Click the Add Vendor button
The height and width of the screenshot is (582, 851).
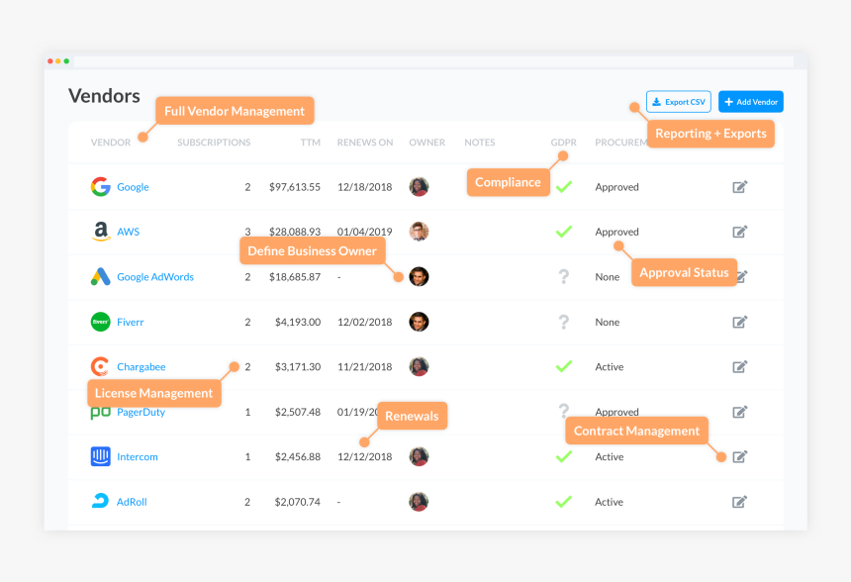pyautogui.click(x=751, y=102)
